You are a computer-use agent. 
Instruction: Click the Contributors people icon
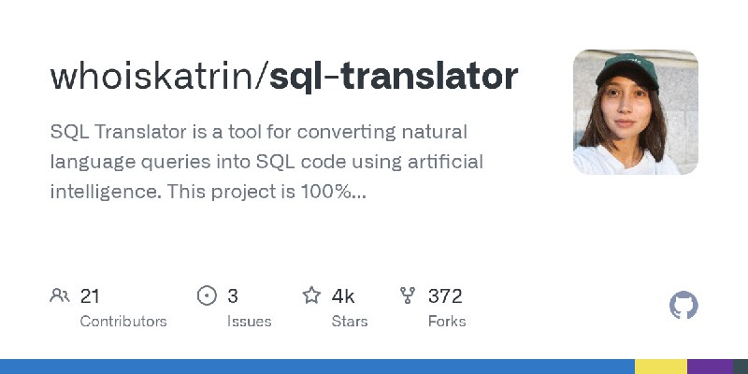click(60, 295)
